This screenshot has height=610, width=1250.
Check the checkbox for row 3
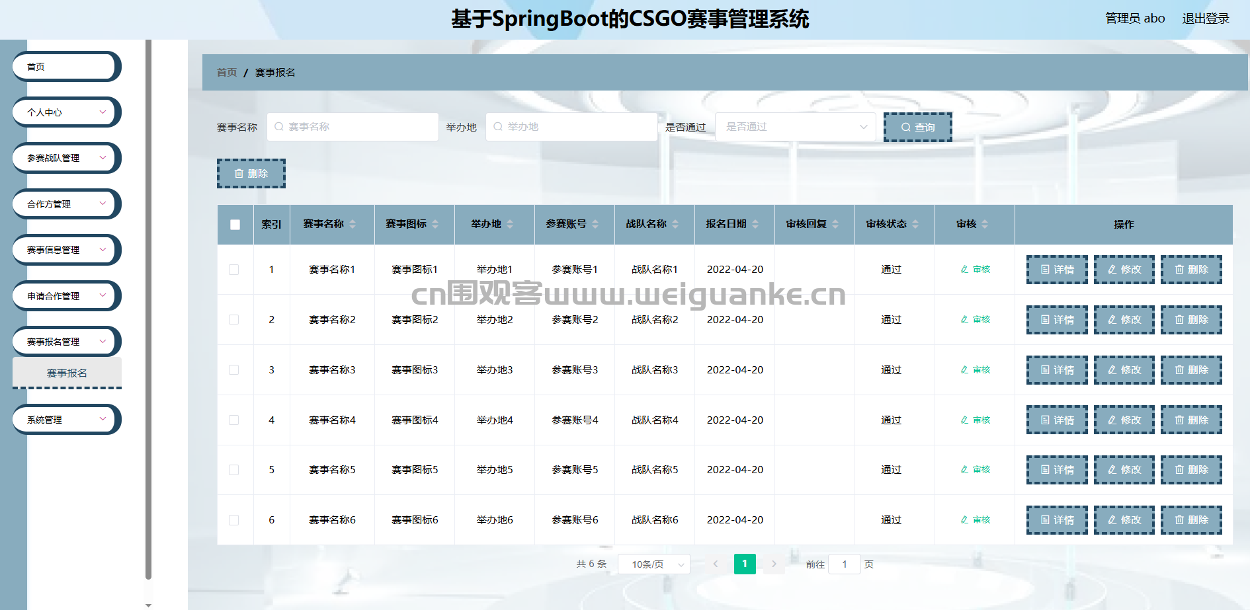(x=234, y=370)
